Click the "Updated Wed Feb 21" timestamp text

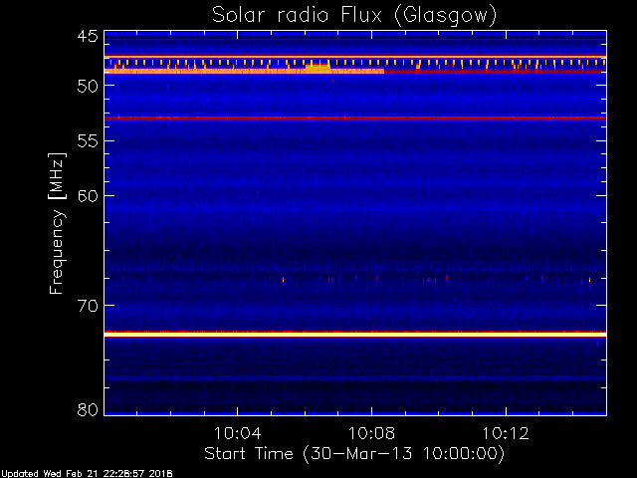pyautogui.click(x=87, y=474)
